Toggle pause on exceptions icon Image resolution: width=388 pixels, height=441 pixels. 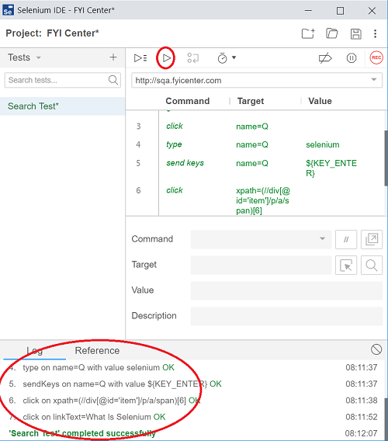(352, 58)
